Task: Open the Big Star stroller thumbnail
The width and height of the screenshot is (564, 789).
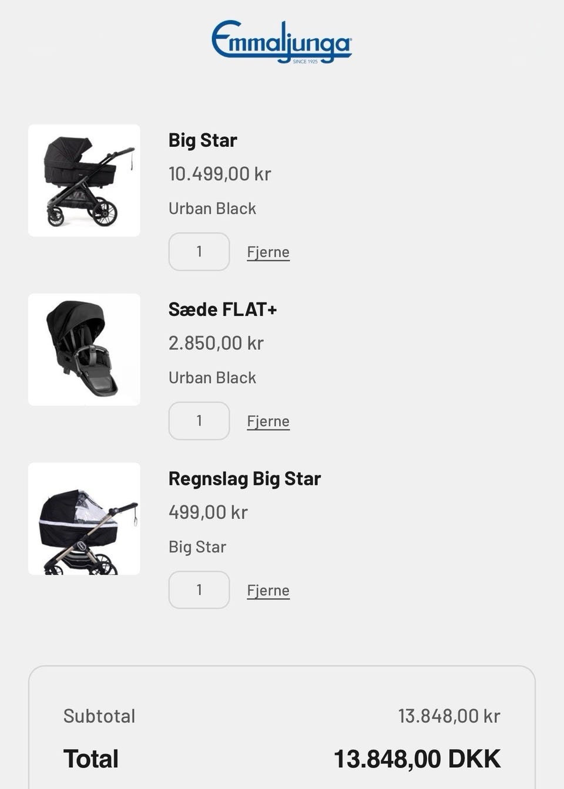Action: [x=84, y=180]
